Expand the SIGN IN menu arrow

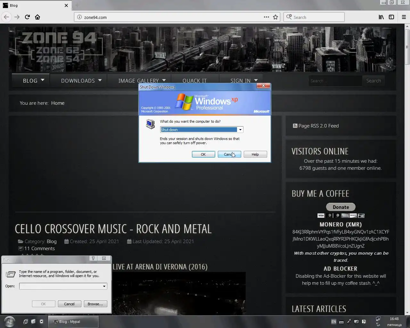click(x=256, y=80)
